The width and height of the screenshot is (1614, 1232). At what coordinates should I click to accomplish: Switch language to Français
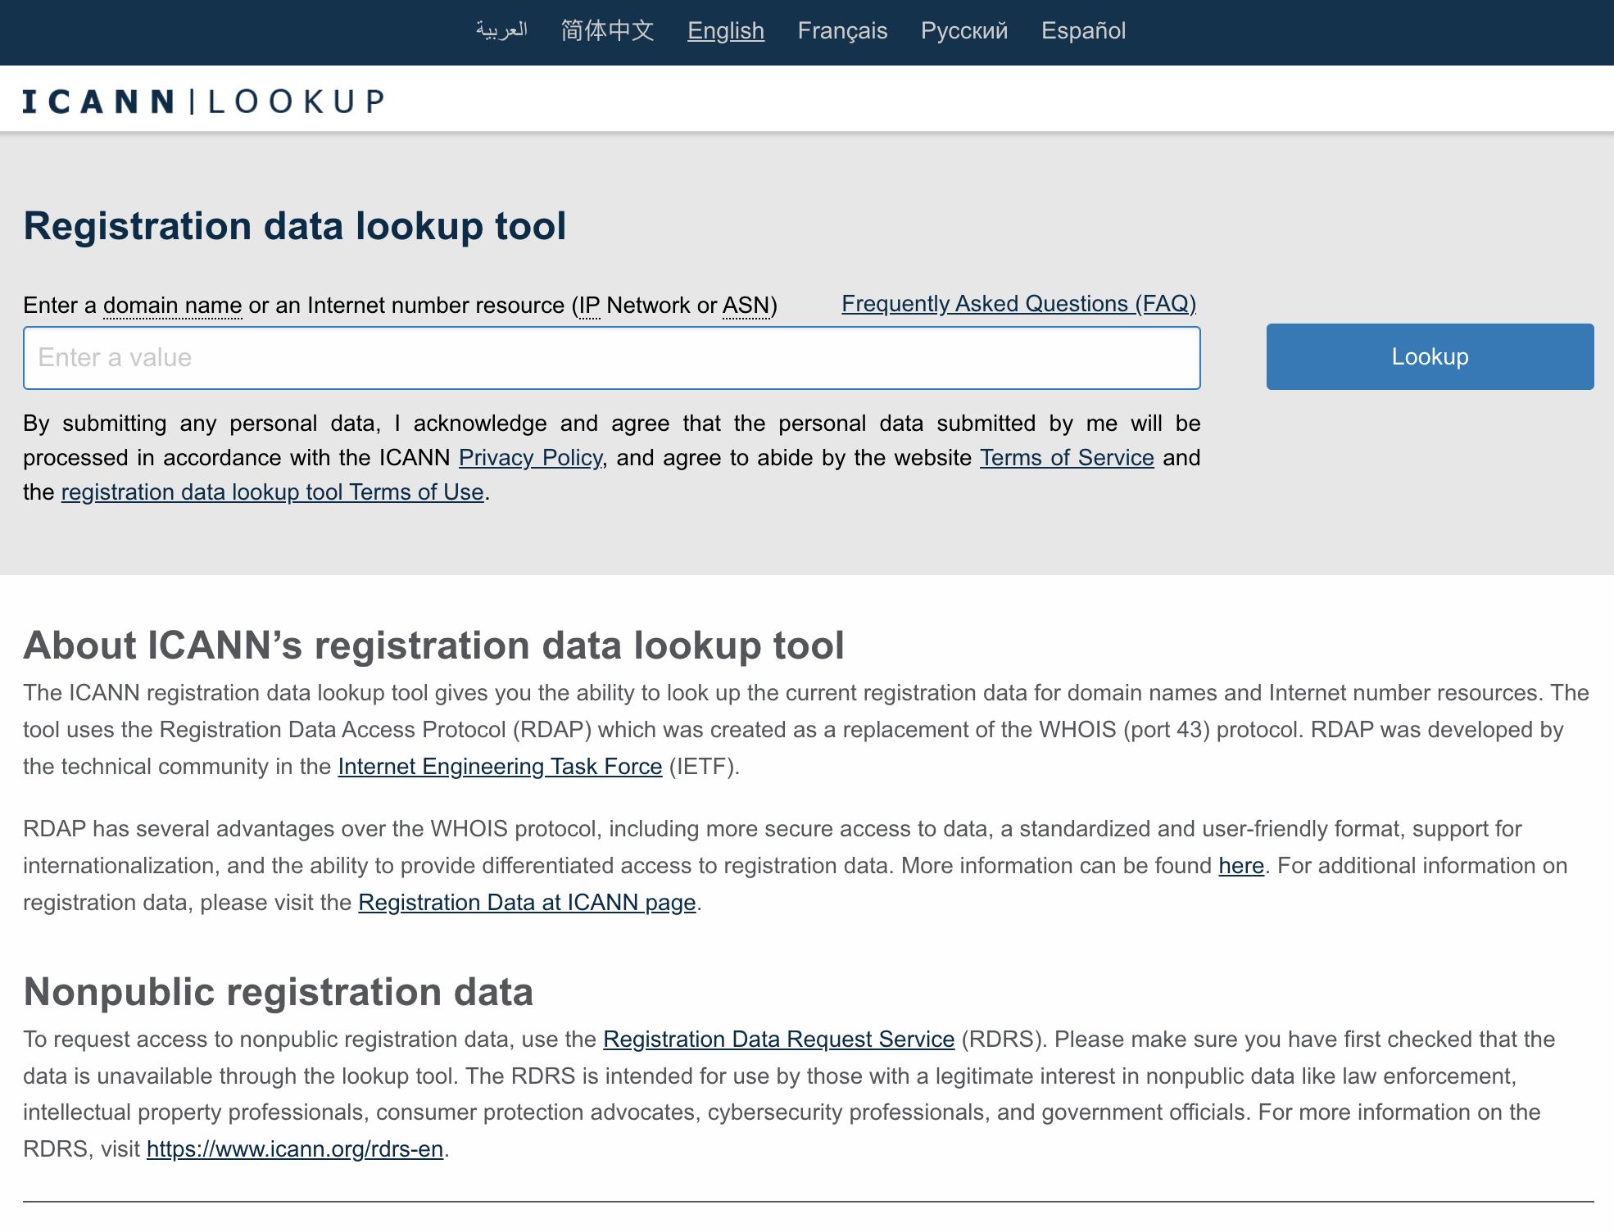pyautogui.click(x=842, y=31)
